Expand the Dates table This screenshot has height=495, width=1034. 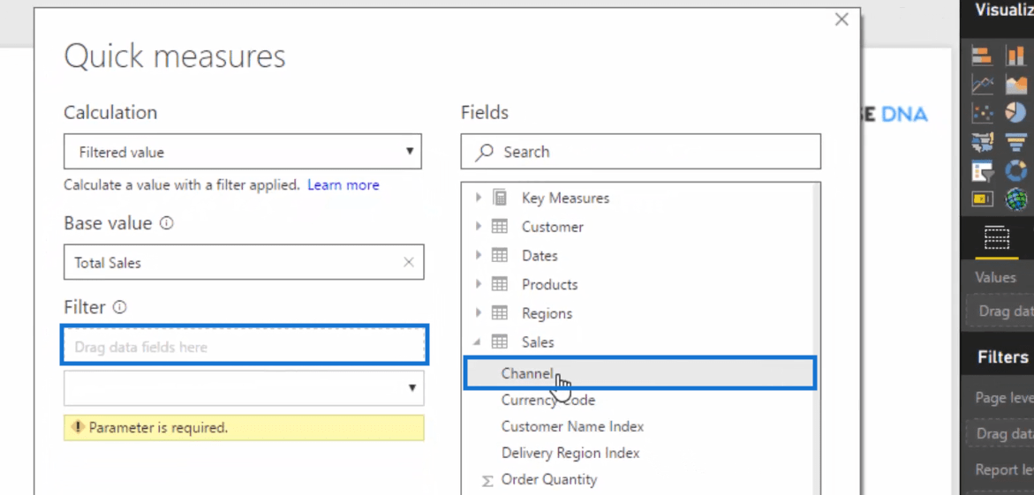[478, 255]
